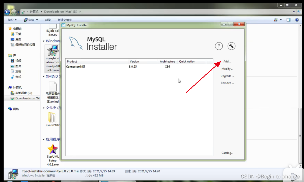The image size is (304, 182).
Task: Open the wrench settings icon in MySQL Installer
Action: pos(231,46)
